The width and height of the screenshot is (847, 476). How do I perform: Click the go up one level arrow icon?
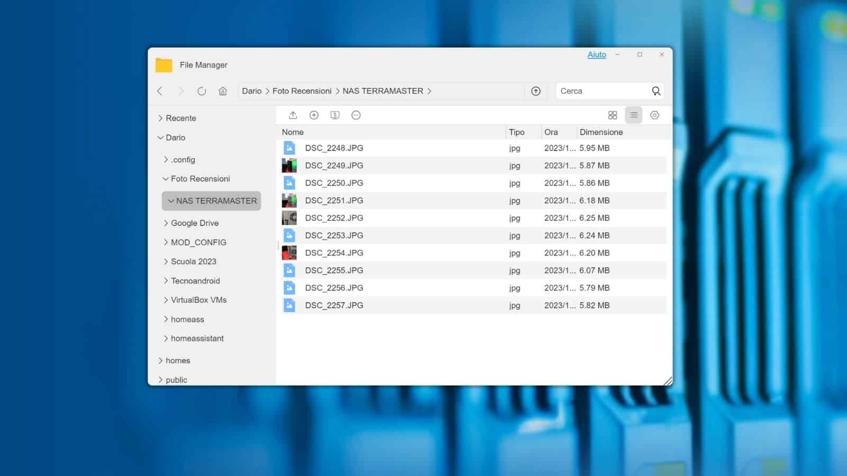tap(536, 91)
